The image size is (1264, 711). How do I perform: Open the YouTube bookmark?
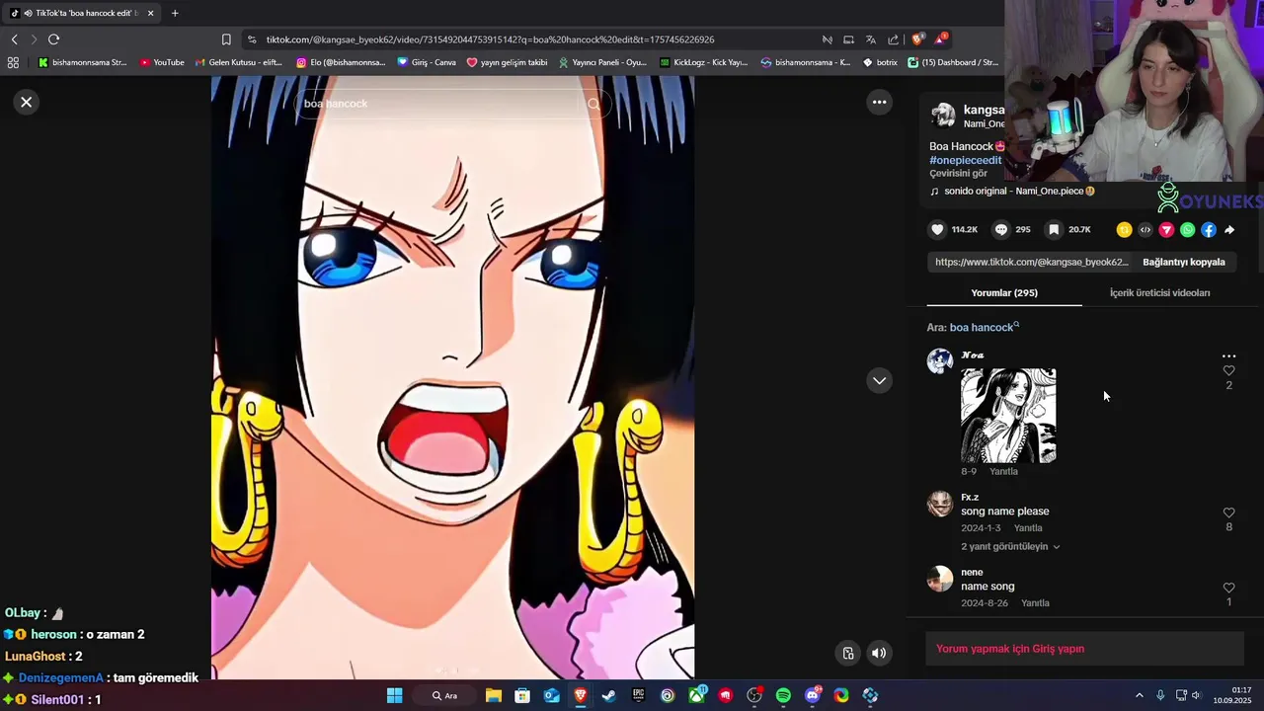click(162, 62)
